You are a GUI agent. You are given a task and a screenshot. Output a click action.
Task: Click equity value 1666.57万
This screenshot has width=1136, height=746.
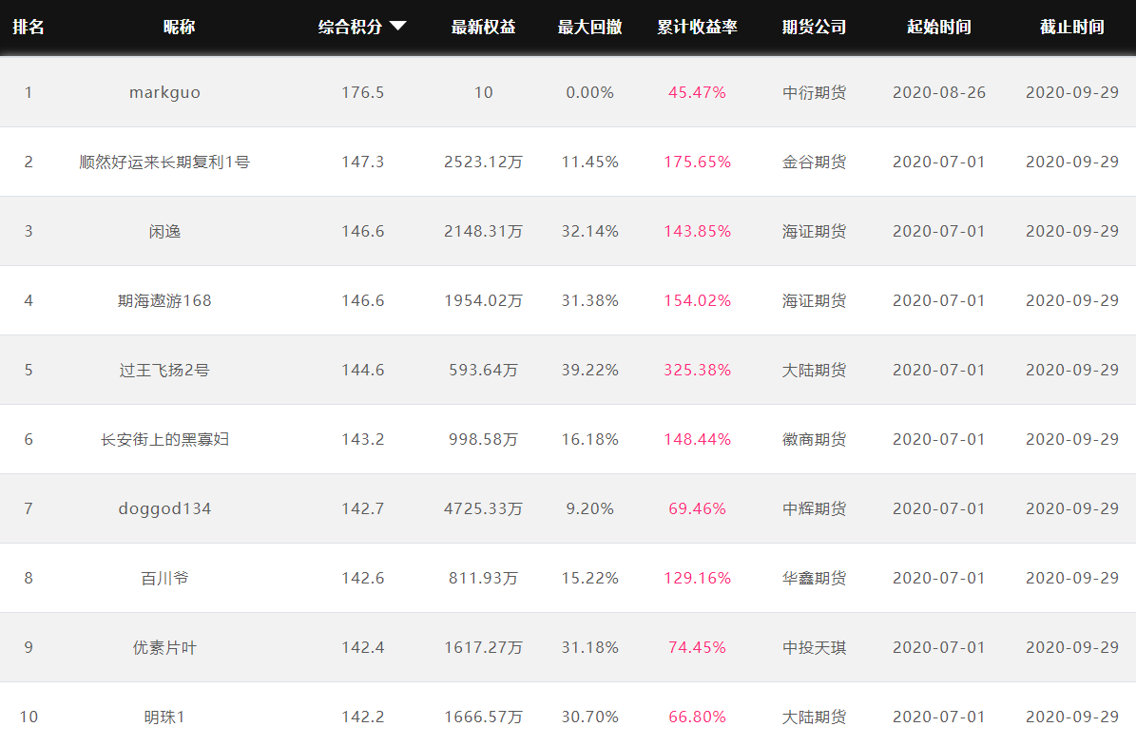point(483,717)
